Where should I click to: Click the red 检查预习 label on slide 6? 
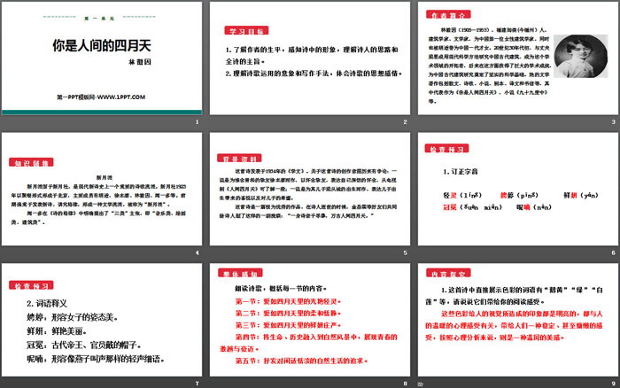click(446, 149)
